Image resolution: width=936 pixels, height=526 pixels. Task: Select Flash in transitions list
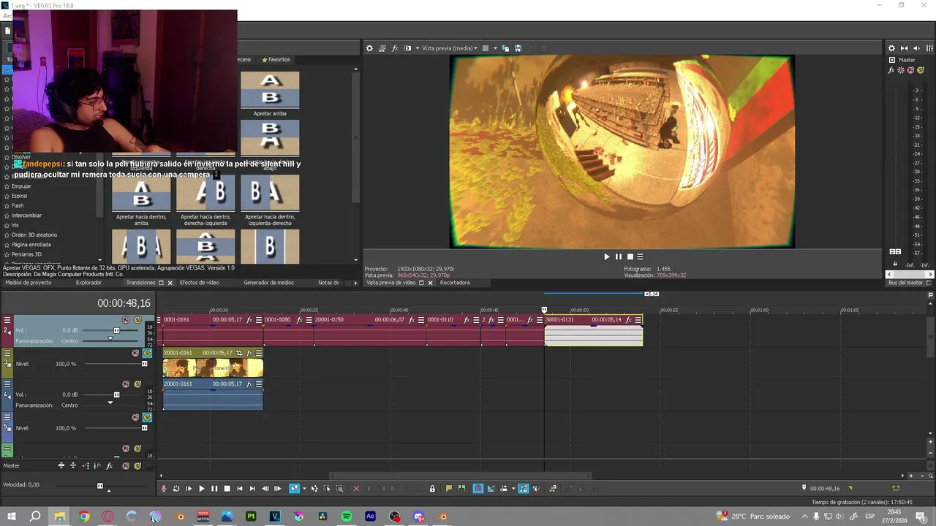18,205
